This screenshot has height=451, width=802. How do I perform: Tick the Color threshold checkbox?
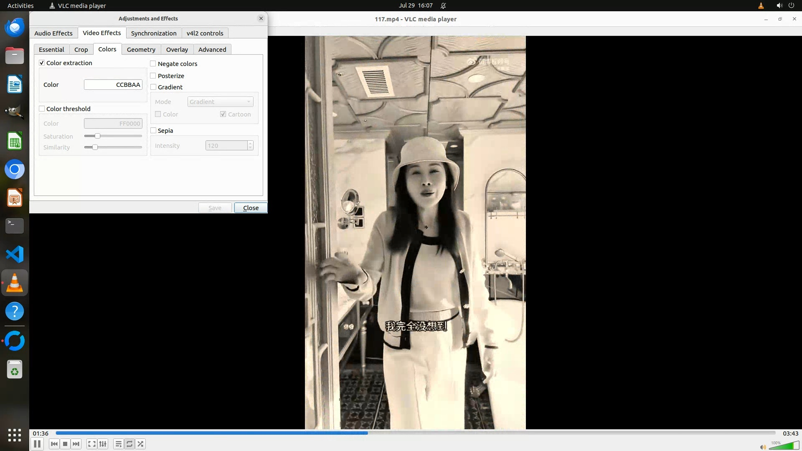click(42, 109)
